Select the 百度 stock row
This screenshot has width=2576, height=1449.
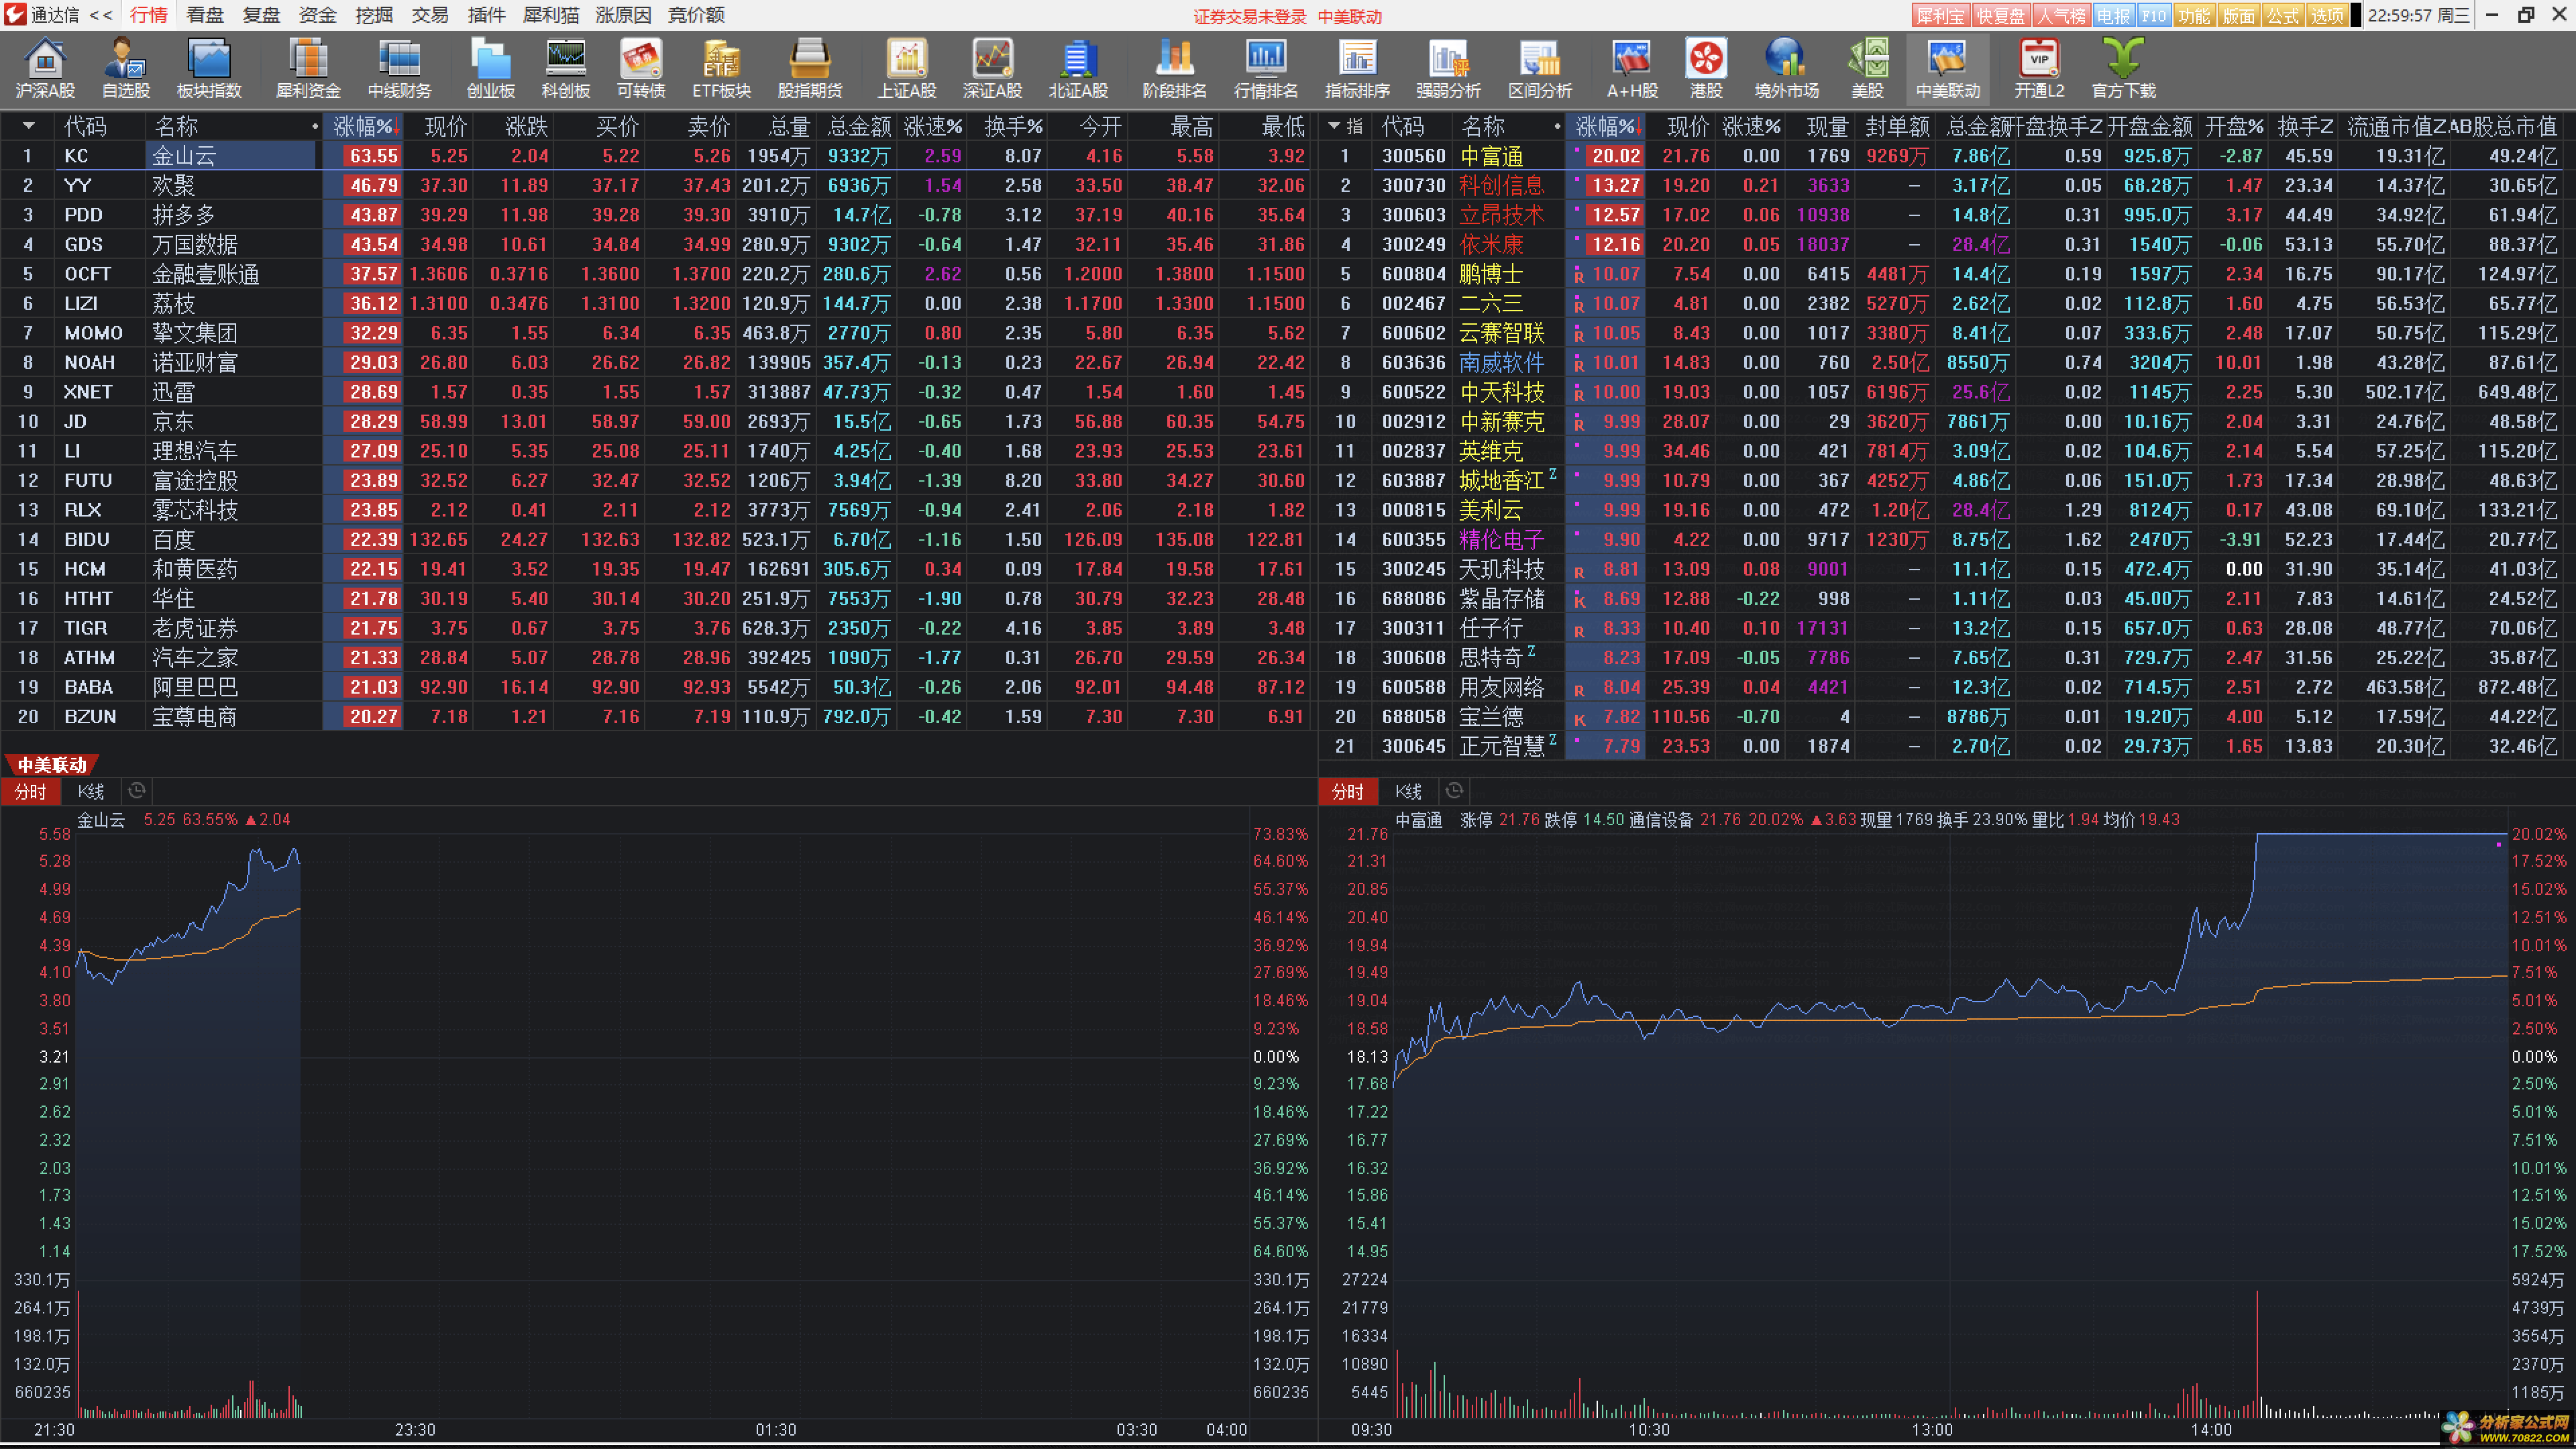(655, 540)
